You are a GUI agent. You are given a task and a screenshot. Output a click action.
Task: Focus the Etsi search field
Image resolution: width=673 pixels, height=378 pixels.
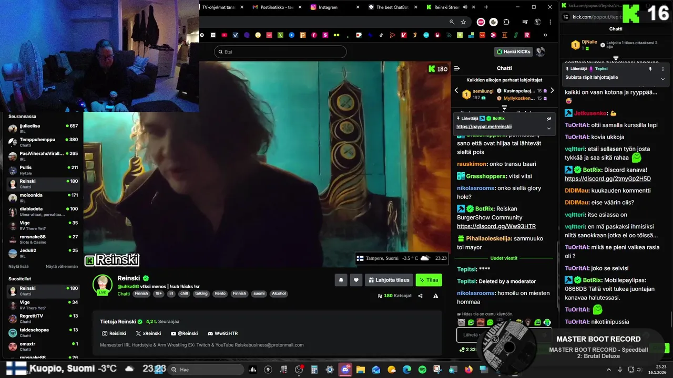tap(280, 52)
